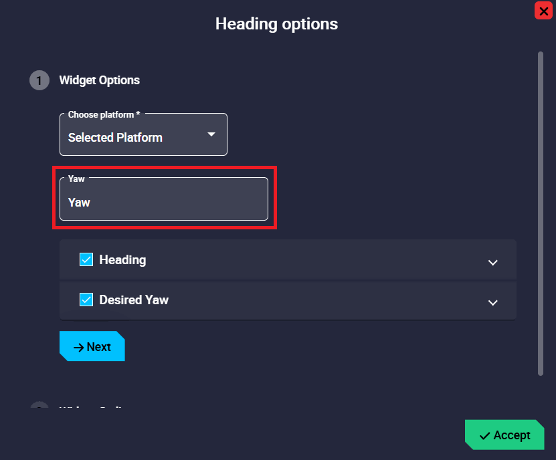Click the Desired Yaw row label text
The image size is (556, 460).
pos(134,300)
